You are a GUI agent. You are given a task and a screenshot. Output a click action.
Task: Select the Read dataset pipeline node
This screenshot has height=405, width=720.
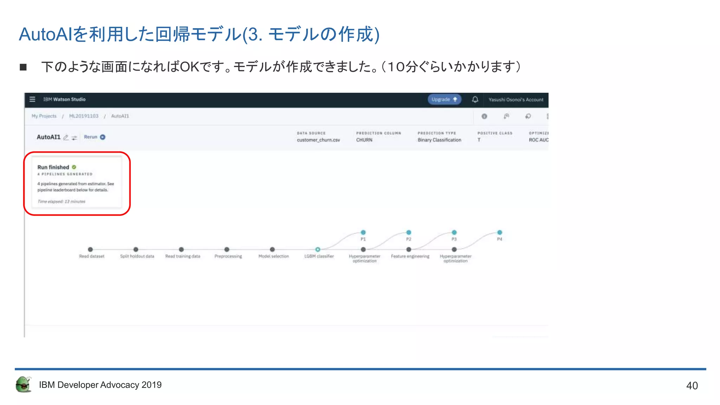point(90,249)
